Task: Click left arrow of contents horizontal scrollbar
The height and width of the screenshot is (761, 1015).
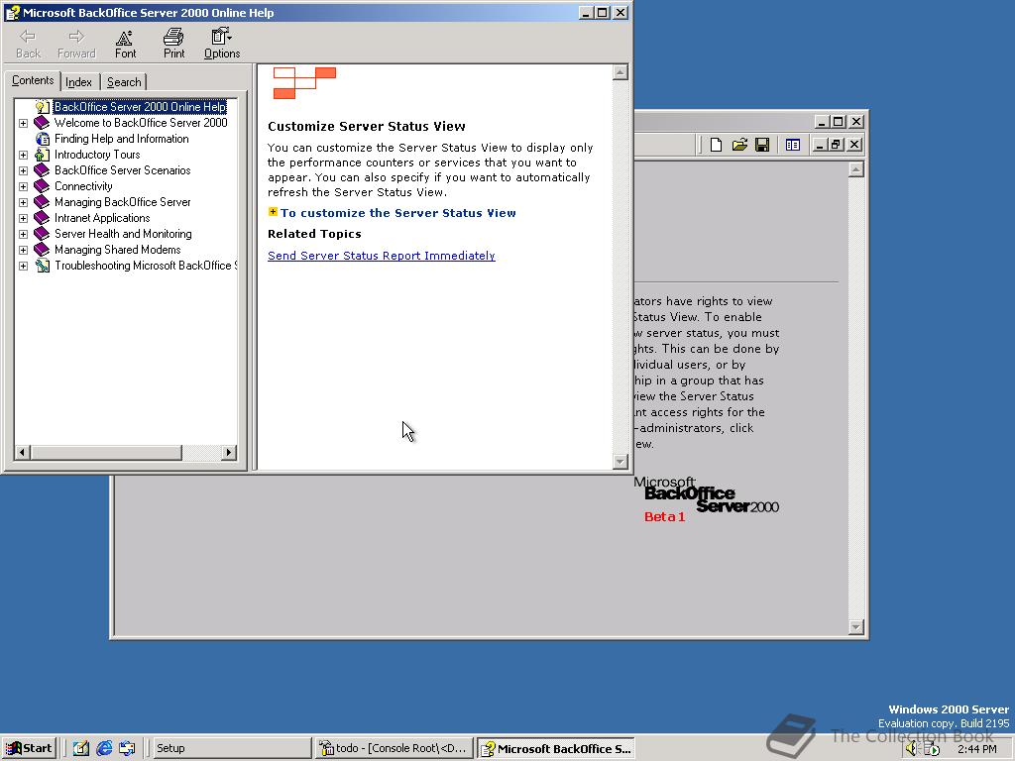Action: click(22, 452)
